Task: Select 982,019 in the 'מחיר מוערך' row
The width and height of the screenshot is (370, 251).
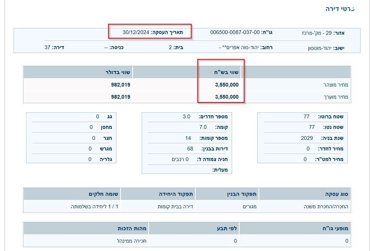Action: pyautogui.click(x=121, y=97)
